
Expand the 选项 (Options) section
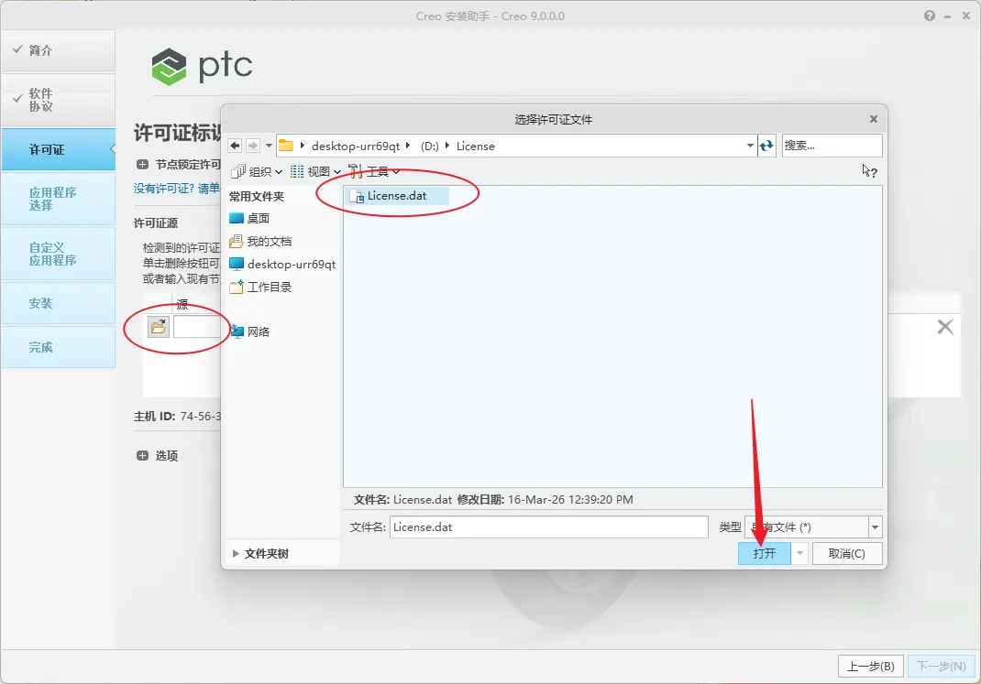(142, 456)
